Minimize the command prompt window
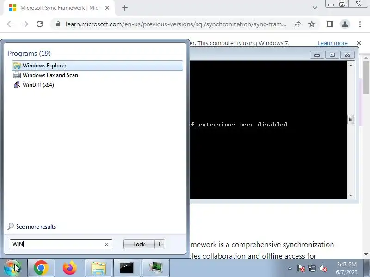Screen dimensions: 370x277 (317, 54)
